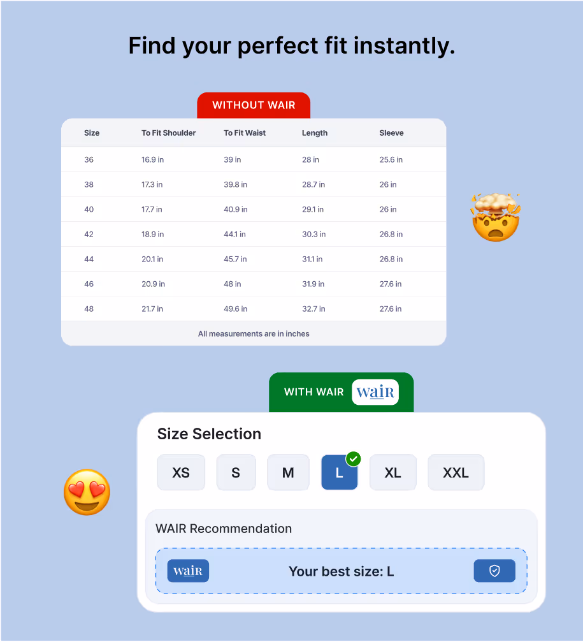Select size XXL
The width and height of the screenshot is (583, 642).
[456, 472]
